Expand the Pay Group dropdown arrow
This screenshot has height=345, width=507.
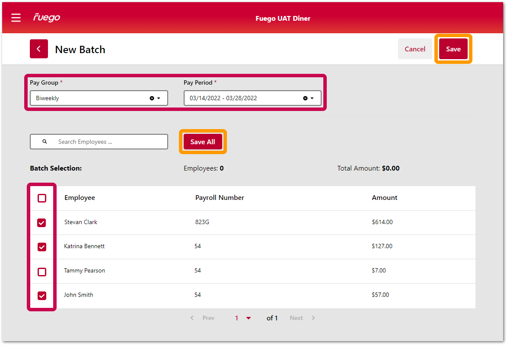click(x=159, y=98)
